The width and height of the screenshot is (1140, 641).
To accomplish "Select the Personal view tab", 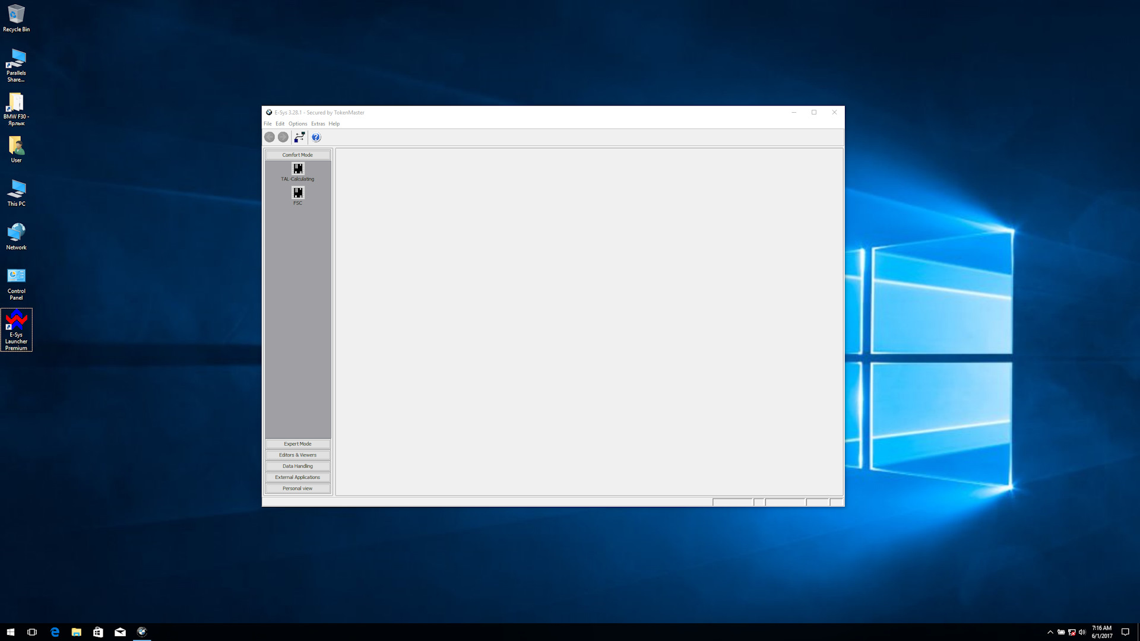I will (297, 488).
